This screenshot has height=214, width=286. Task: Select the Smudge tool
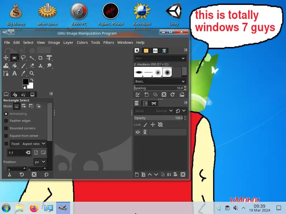point(49,66)
